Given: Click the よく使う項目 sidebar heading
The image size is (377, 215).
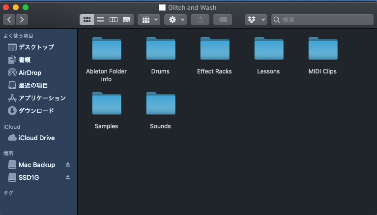Looking at the screenshot, I should [x=18, y=36].
